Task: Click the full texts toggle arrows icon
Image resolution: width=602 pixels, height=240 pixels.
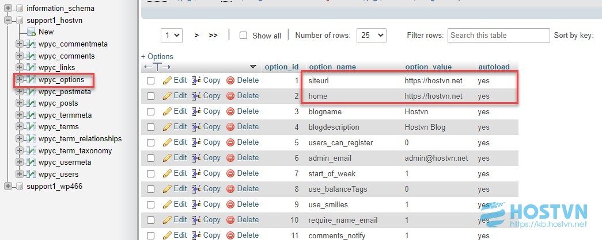Action: tap(157, 67)
